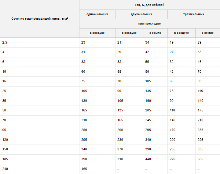Click the 'Ток, А, для кабелей' header
Viewport: 220px width, 174px height.
click(x=149, y=5)
